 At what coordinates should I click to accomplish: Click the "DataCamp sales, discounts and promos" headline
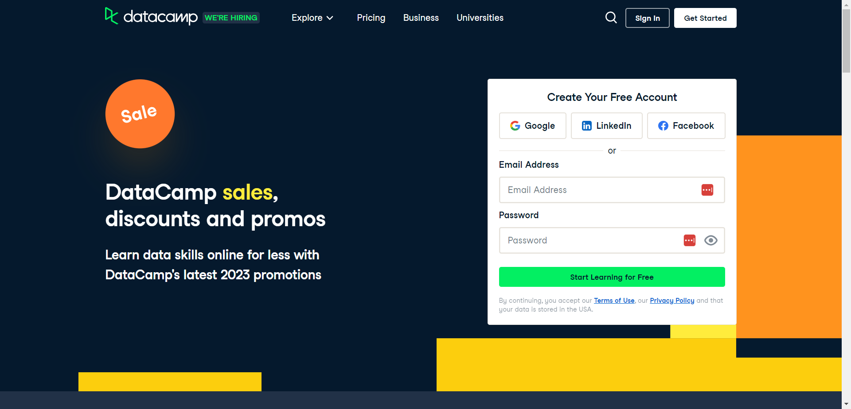coord(215,205)
